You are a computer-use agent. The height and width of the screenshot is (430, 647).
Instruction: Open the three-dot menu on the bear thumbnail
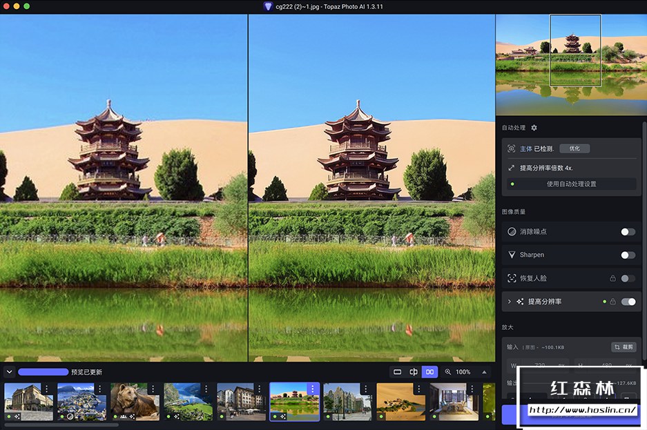coord(153,389)
